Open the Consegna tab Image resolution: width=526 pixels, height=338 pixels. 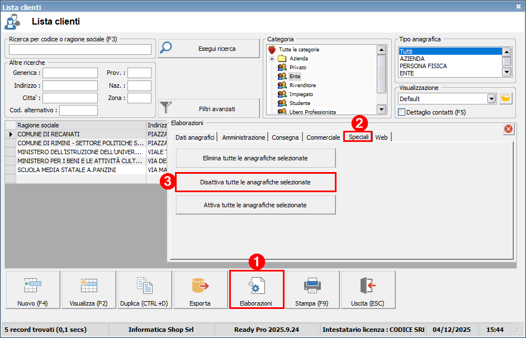pos(285,137)
